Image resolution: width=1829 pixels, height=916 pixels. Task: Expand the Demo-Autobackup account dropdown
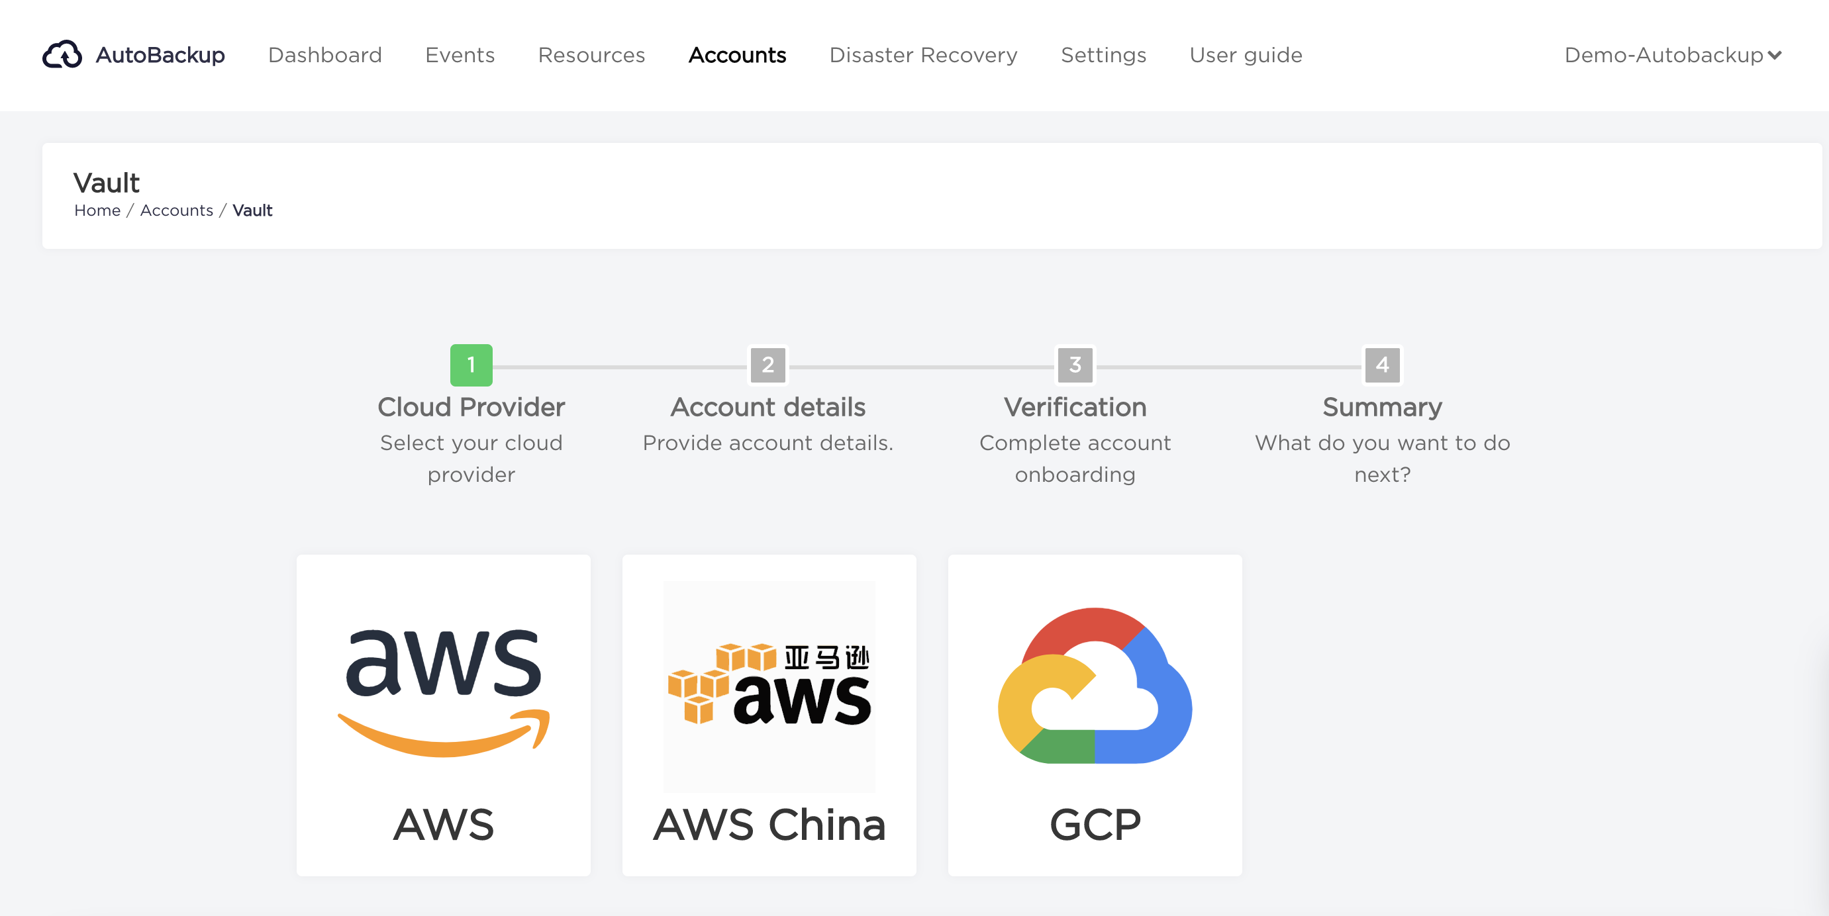tap(1672, 55)
